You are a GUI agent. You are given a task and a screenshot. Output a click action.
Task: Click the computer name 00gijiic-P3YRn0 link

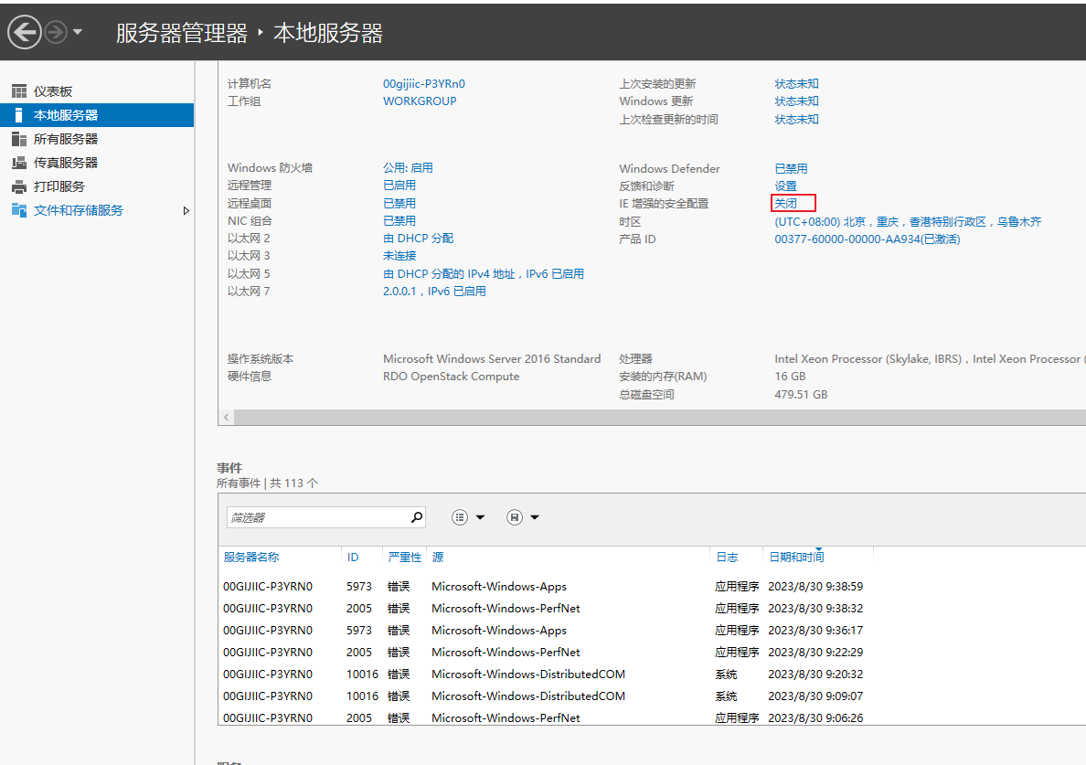point(424,83)
